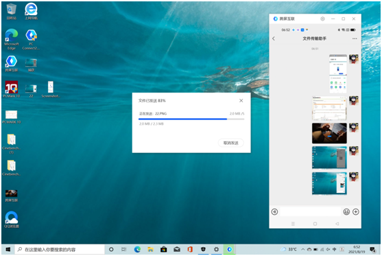Click the battery icon in system tray
382x256 pixels.
pyautogui.click(x=315, y=249)
